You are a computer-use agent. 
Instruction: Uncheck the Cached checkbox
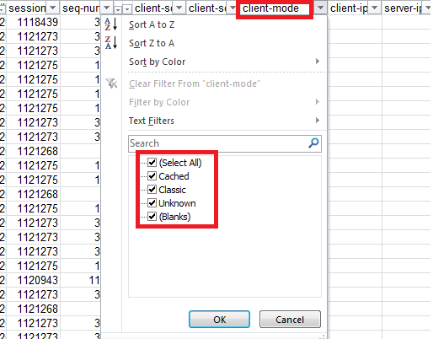pyautogui.click(x=152, y=176)
